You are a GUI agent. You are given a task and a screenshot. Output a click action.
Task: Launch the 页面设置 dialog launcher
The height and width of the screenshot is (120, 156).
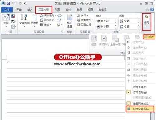pos(62,32)
